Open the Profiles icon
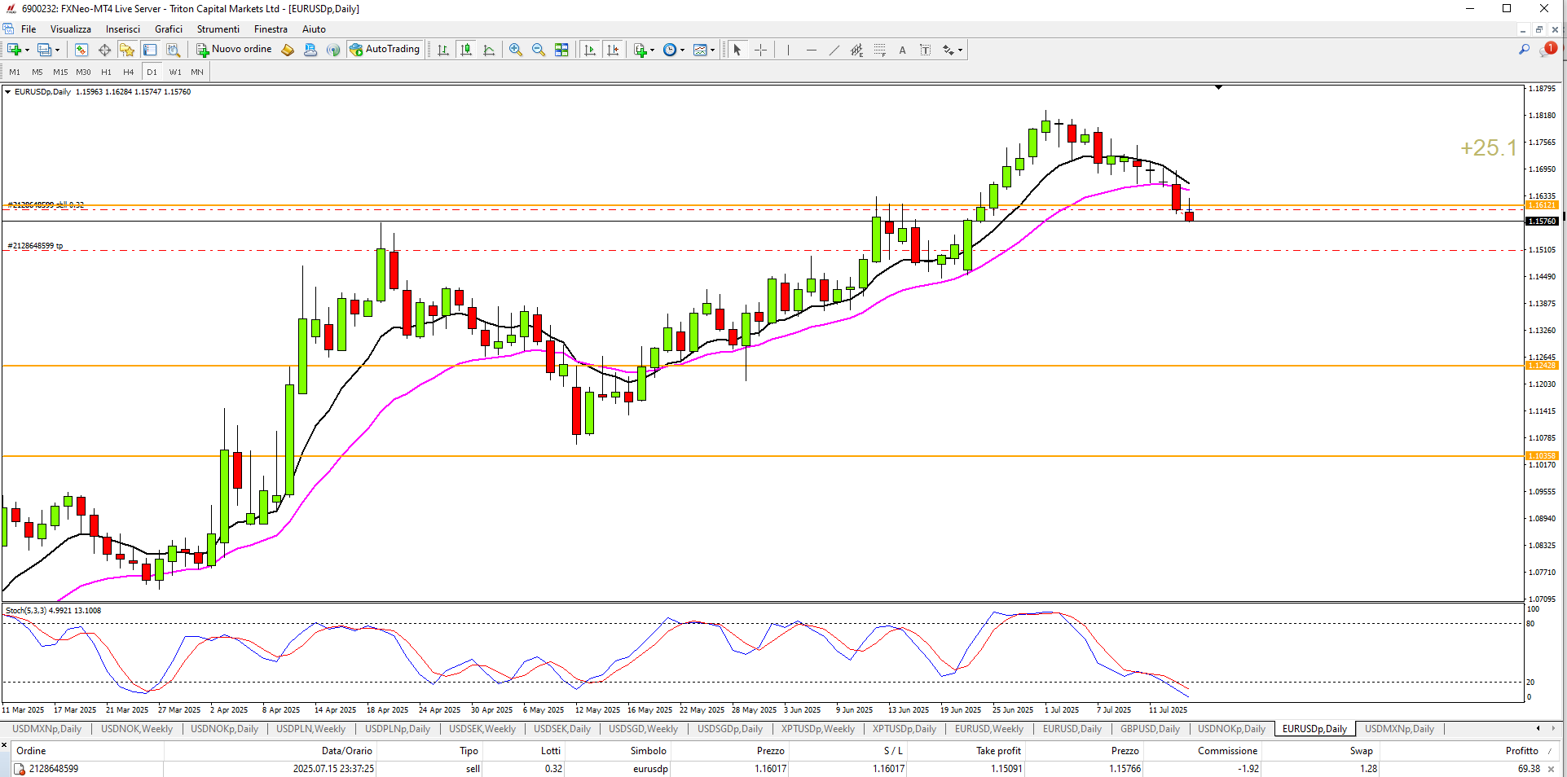This screenshot has width=1567, height=777. [x=44, y=50]
